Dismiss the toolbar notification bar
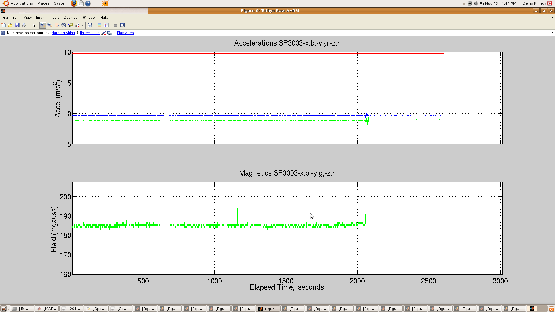 [552, 33]
